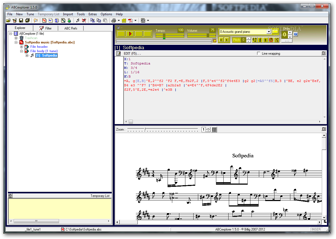
Task: Click the blue help question mark icon
Action: pyautogui.click(x=296, y=34)
